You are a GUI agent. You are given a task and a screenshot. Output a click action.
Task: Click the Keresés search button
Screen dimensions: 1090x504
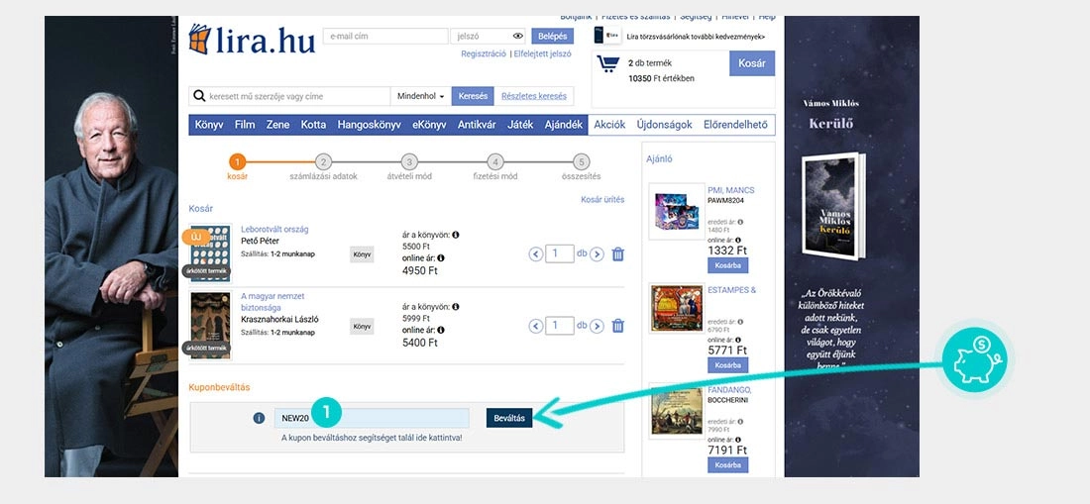point(473,96)
